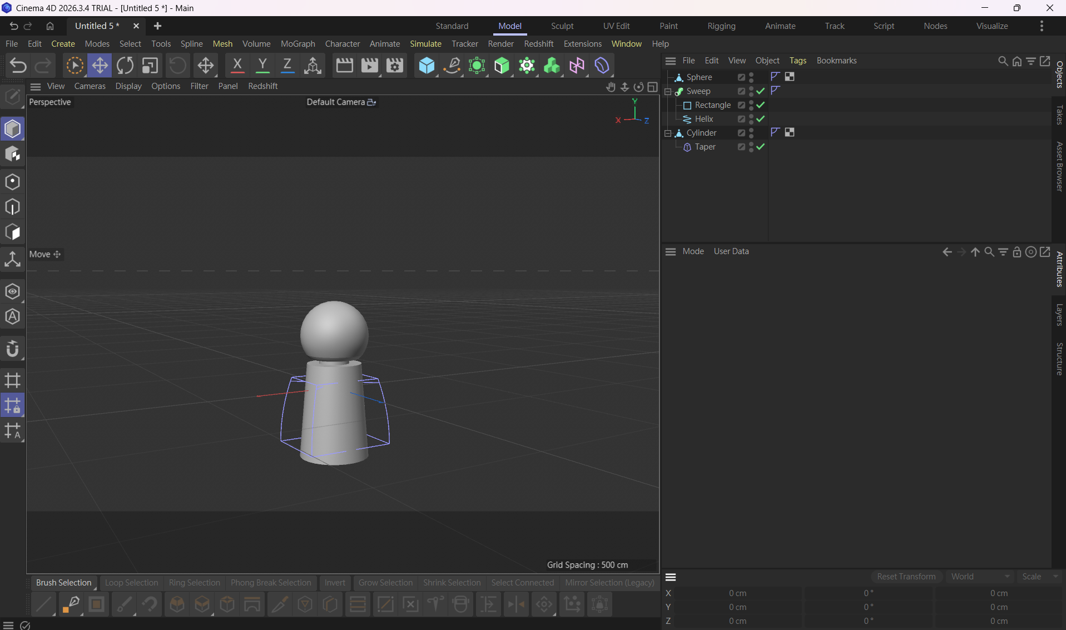The height and width of the screenshot is (630, 1066).
Task: Click viewport pan hand icon
Action: (x=611, y=87)
